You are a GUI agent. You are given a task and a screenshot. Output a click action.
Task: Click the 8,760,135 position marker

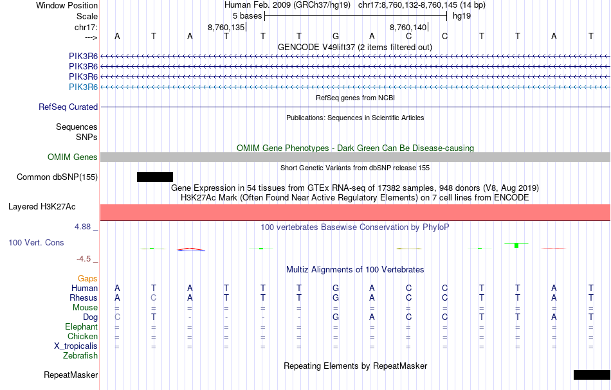(226, 27)
